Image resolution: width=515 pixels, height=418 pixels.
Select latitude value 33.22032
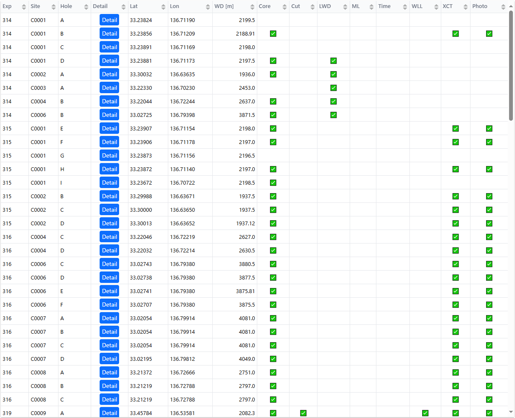click(141, 250)
